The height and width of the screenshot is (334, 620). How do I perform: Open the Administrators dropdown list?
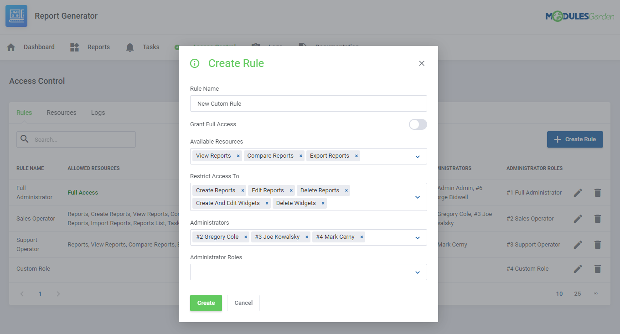pos(417,237)
